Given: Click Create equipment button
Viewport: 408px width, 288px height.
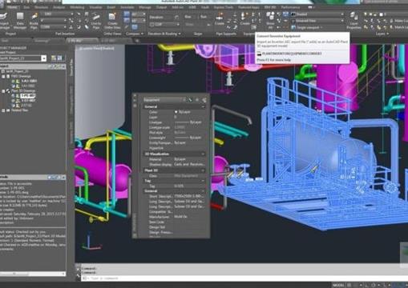Looking at the screenshot, I should pyautogui.click(x=244, y=19).
